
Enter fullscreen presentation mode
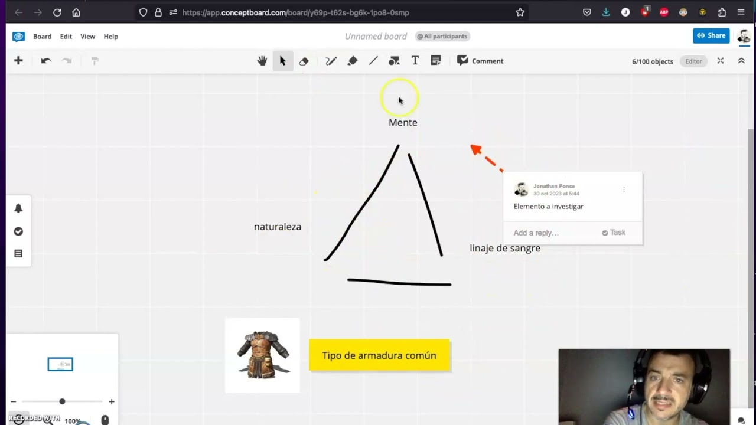[720, 61]
